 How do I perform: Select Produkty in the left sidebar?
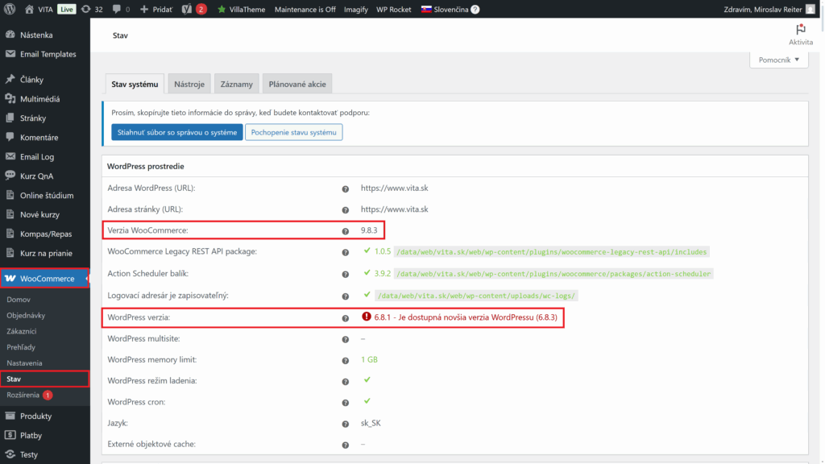35,416
